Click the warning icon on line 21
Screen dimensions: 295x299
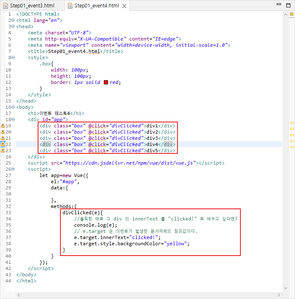pos(3,138)
